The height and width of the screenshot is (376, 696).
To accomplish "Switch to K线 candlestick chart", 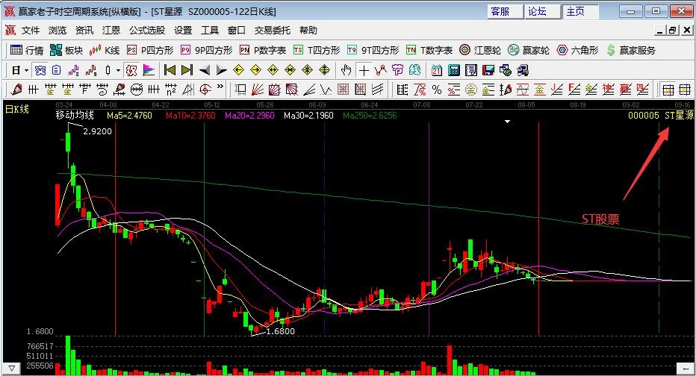I will tap(105, 50).
